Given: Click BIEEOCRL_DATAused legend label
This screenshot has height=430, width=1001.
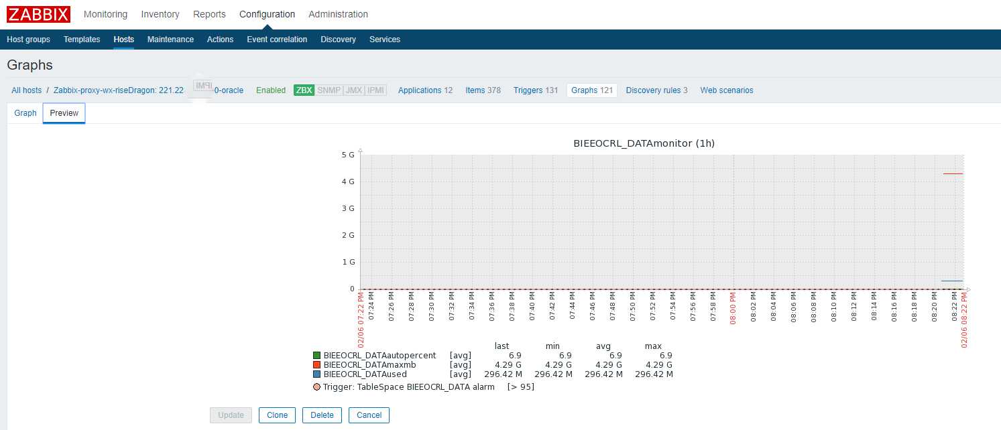Looking at the screenshot, I should point(365,374).
